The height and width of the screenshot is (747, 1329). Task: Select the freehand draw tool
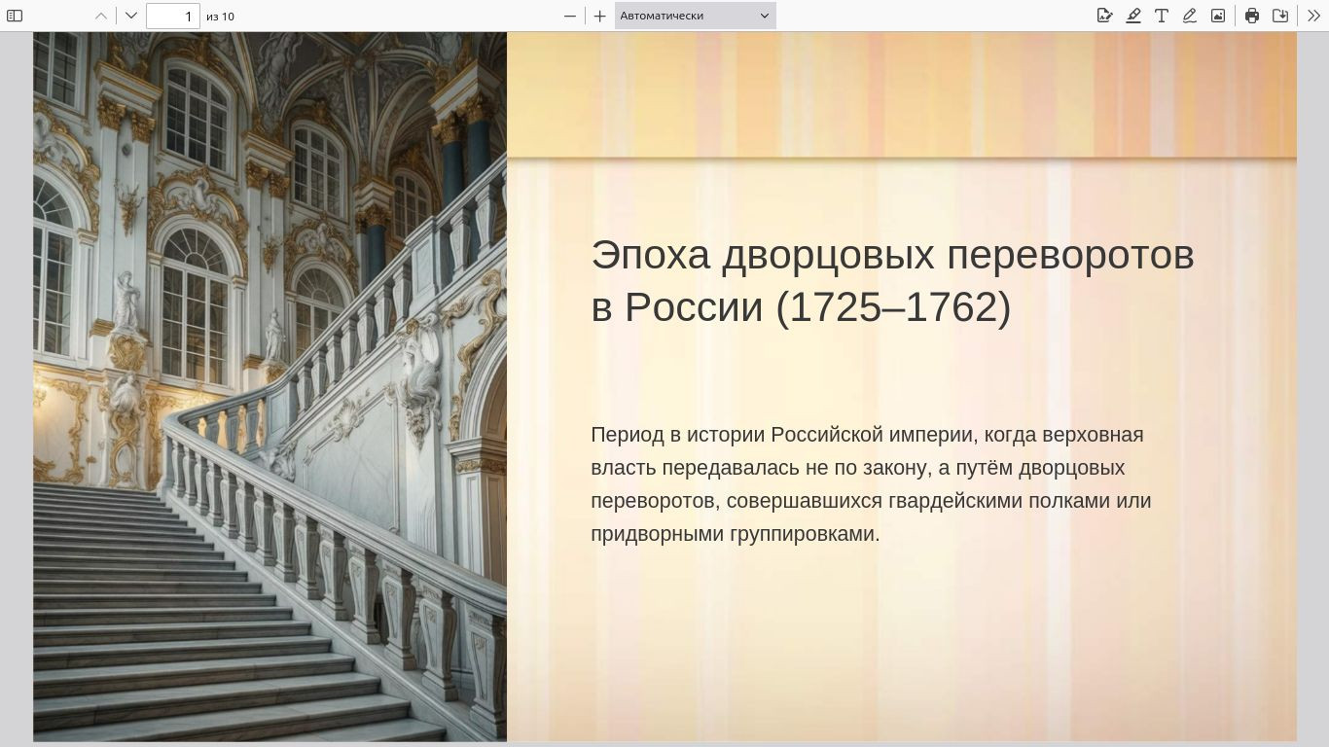click(1189, 16)
